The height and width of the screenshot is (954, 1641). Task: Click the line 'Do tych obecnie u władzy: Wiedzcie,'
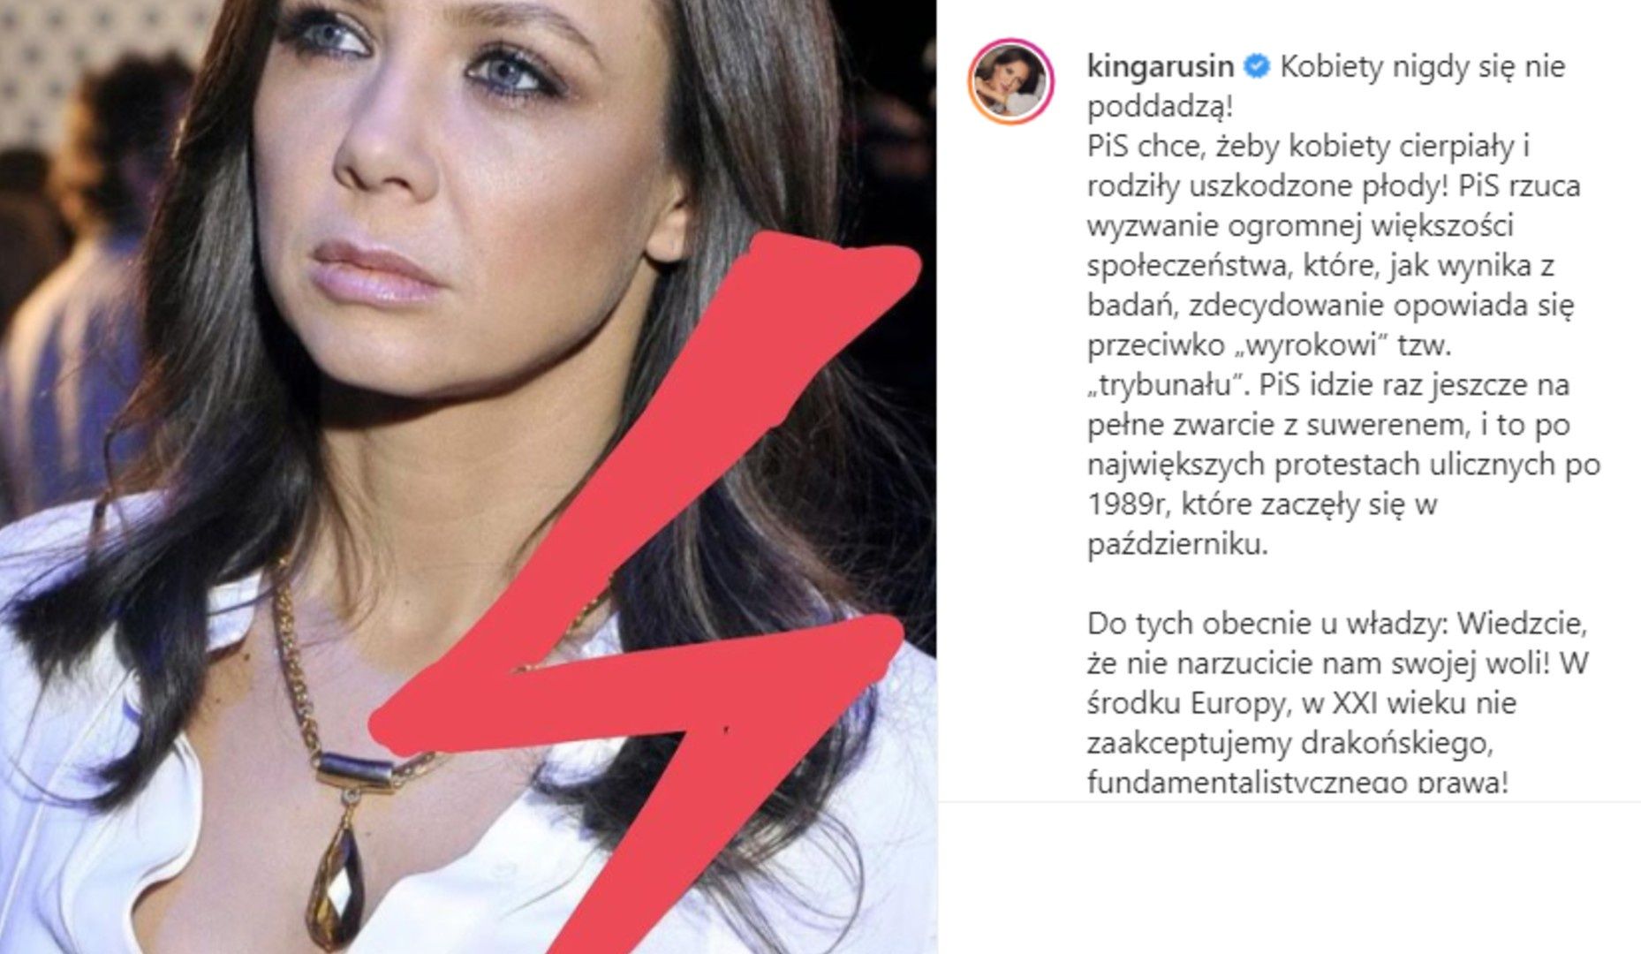(1337, 624)
